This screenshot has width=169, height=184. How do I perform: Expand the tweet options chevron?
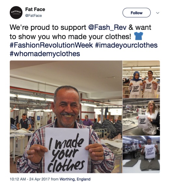(158, 13)
